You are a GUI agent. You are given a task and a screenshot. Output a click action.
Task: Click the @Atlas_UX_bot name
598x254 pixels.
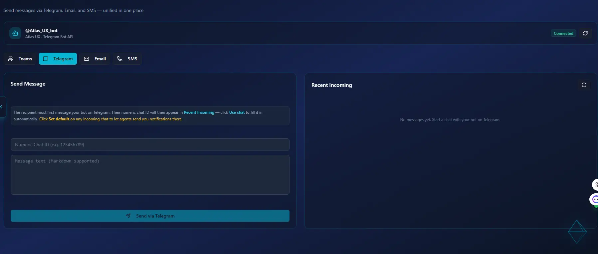[41, 31]
